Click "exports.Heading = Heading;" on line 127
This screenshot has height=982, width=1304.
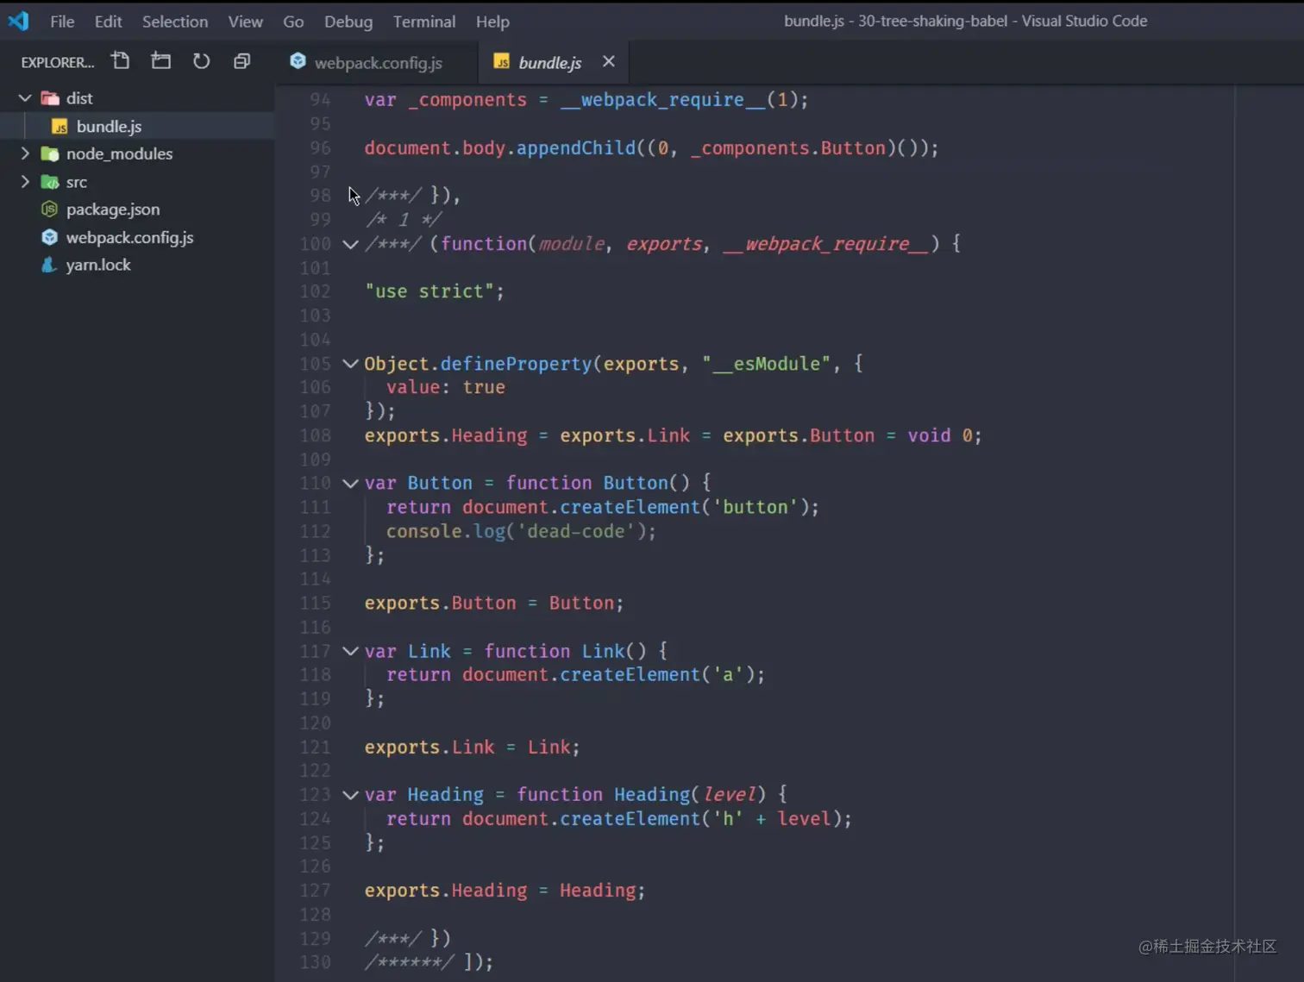tap(505, 891)
